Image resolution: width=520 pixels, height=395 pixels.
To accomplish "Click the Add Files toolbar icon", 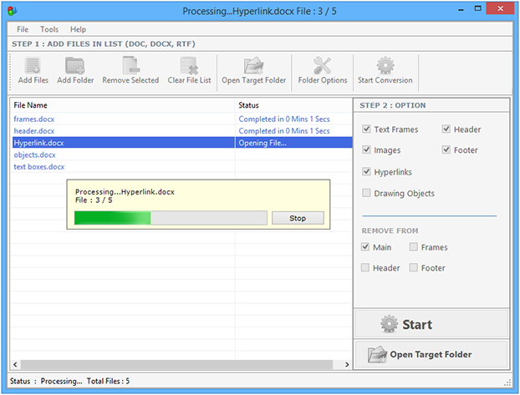I will coord(33,65).
